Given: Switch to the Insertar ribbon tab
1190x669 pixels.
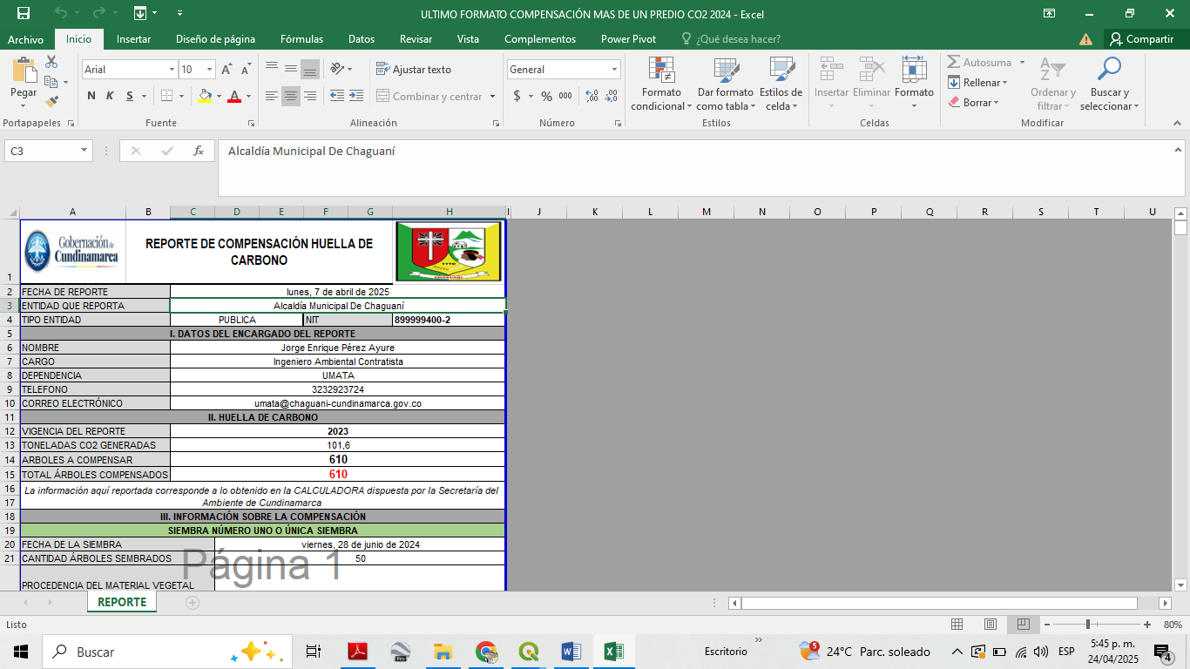Looking at the screenshot, I should [x=133, y=39].
